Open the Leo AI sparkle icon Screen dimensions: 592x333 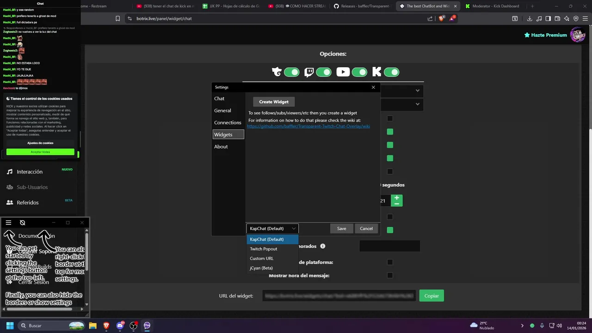point(567,18)
